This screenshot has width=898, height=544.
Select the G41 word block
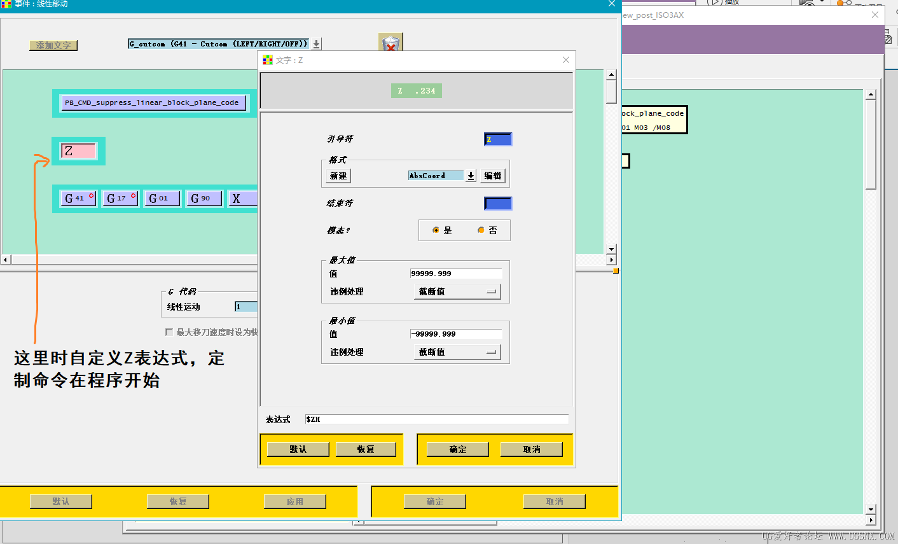pos(79,199)
